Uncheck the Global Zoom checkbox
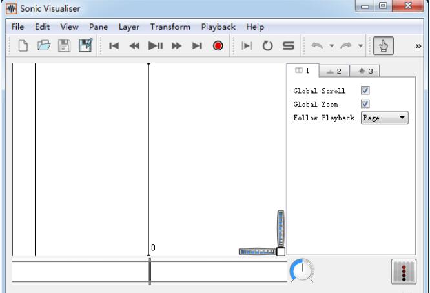 point(365,103)
